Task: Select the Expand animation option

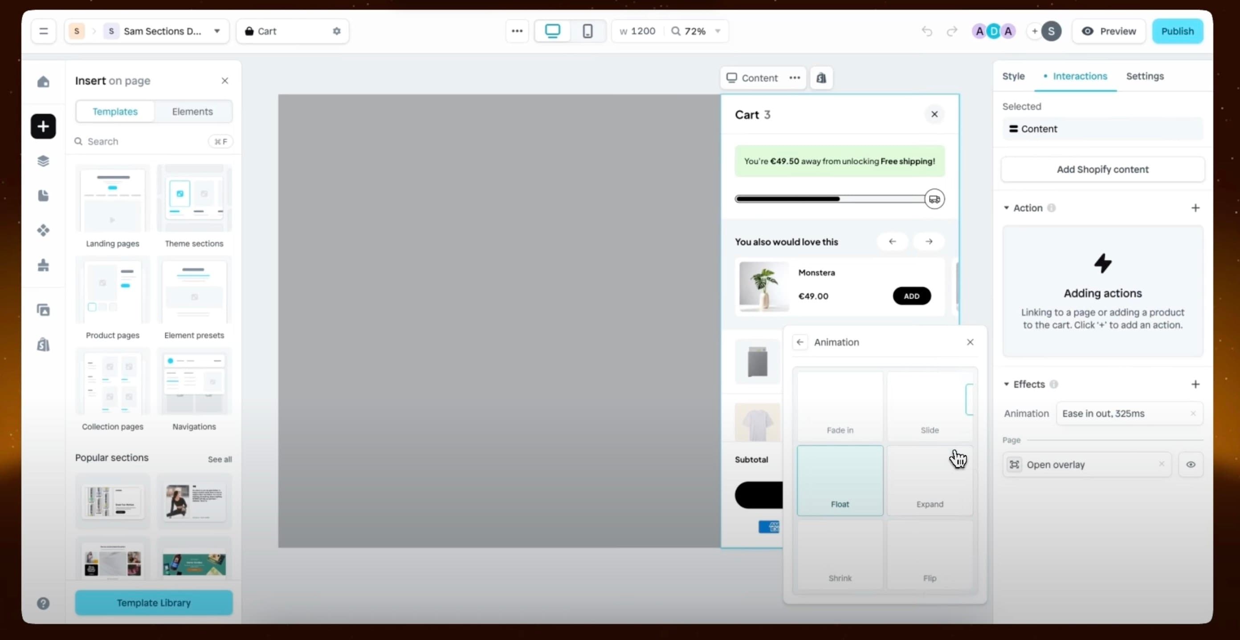Action: pos(930,480)
